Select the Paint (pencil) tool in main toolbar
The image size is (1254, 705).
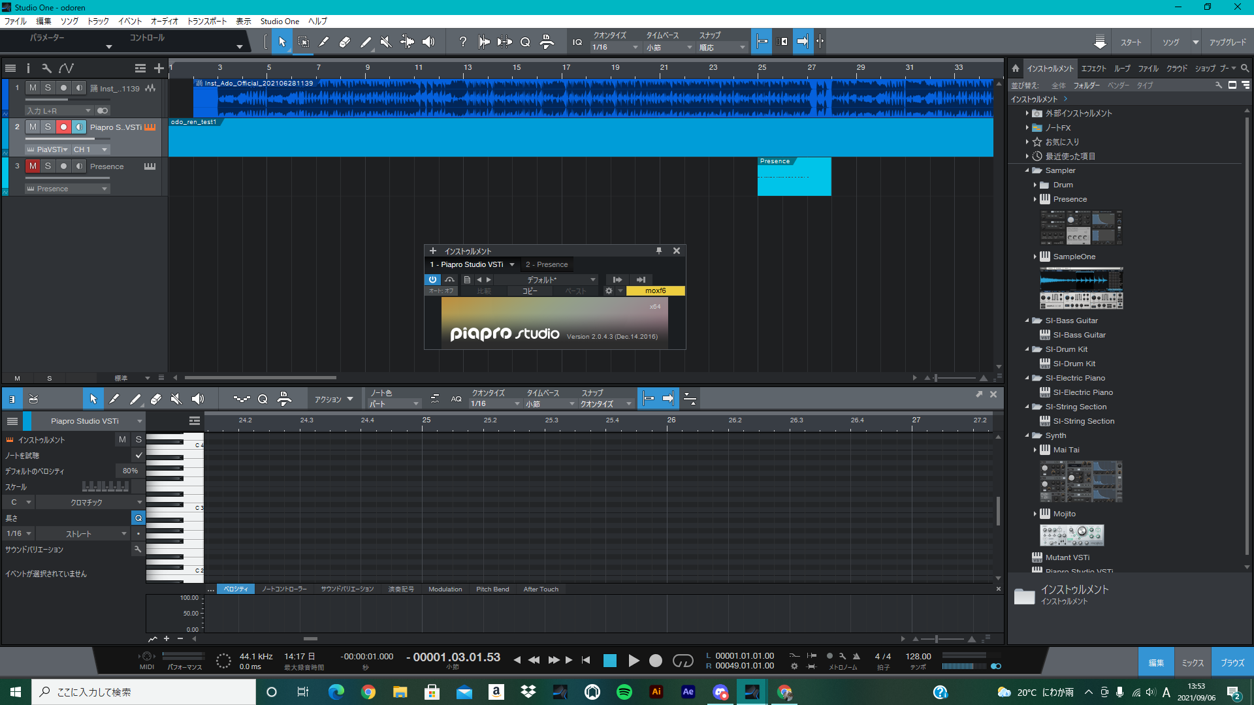(x=366, y=42)
